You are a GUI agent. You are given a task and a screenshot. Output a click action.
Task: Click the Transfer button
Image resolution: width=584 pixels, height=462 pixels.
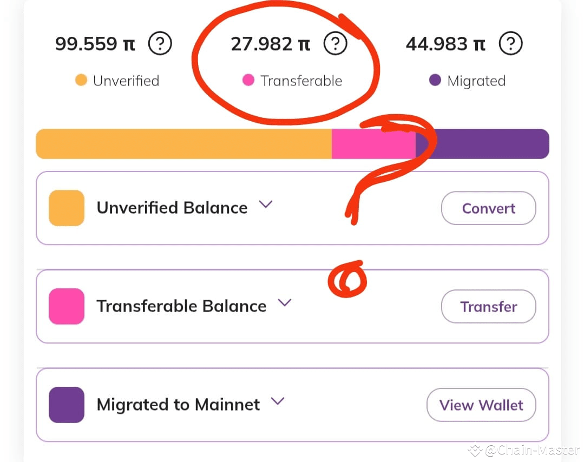[x=488, y=307]
